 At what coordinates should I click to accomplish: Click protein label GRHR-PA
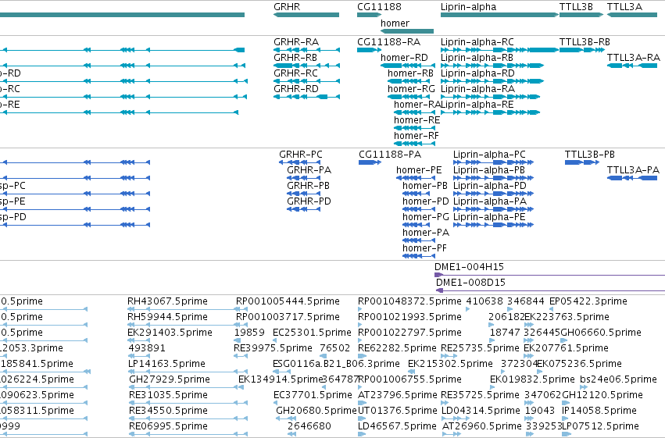[309, 170]
